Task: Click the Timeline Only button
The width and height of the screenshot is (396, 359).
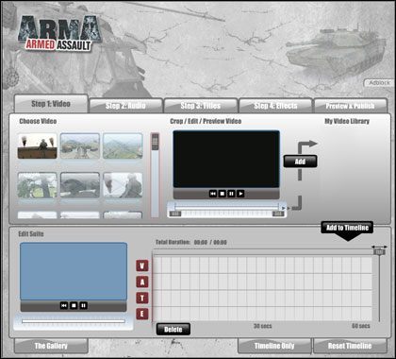Action: [x=274, y=346]
